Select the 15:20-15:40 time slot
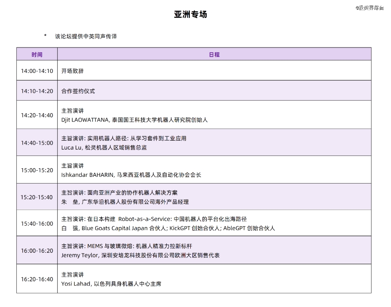This screenshot has width=391, height=307. [x=37, y=197]
